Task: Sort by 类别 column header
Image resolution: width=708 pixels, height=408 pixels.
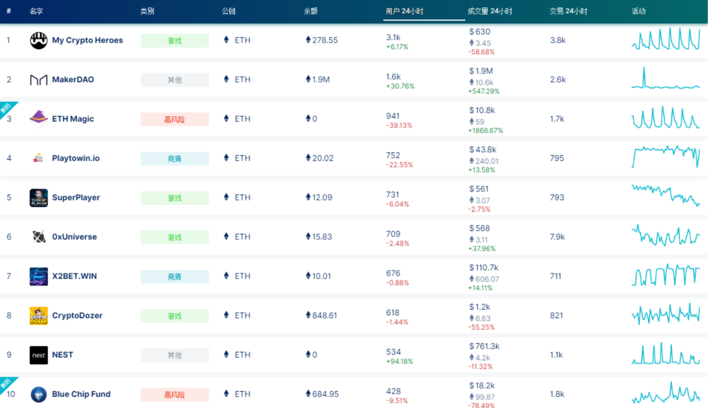Action: [147, 11]
